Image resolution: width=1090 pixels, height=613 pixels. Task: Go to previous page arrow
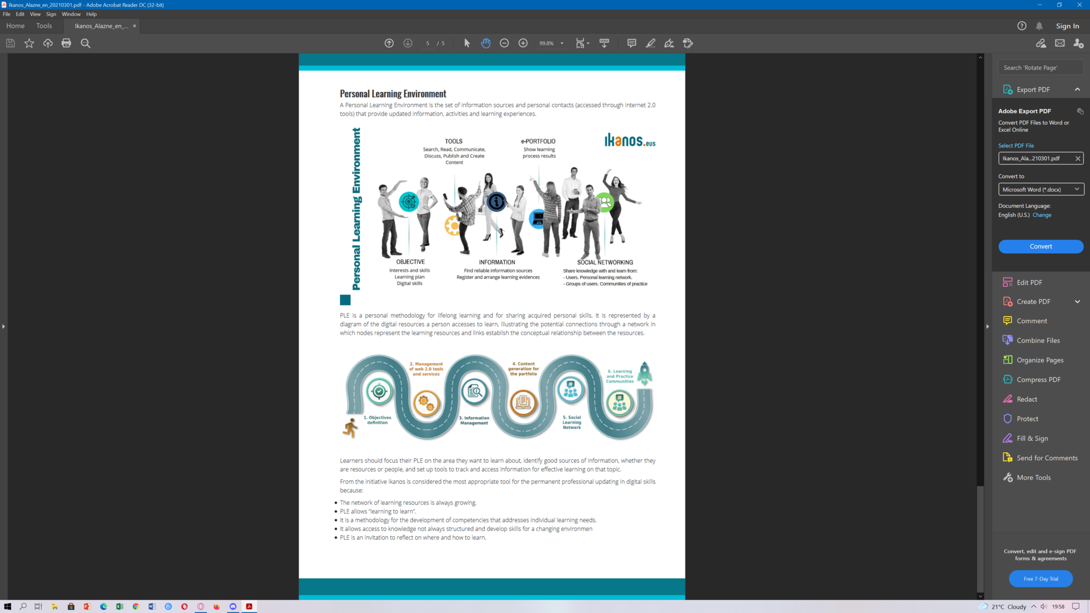tap(389, 43)
